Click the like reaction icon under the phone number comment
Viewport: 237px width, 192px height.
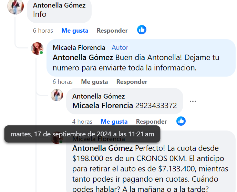pos(181,121)
